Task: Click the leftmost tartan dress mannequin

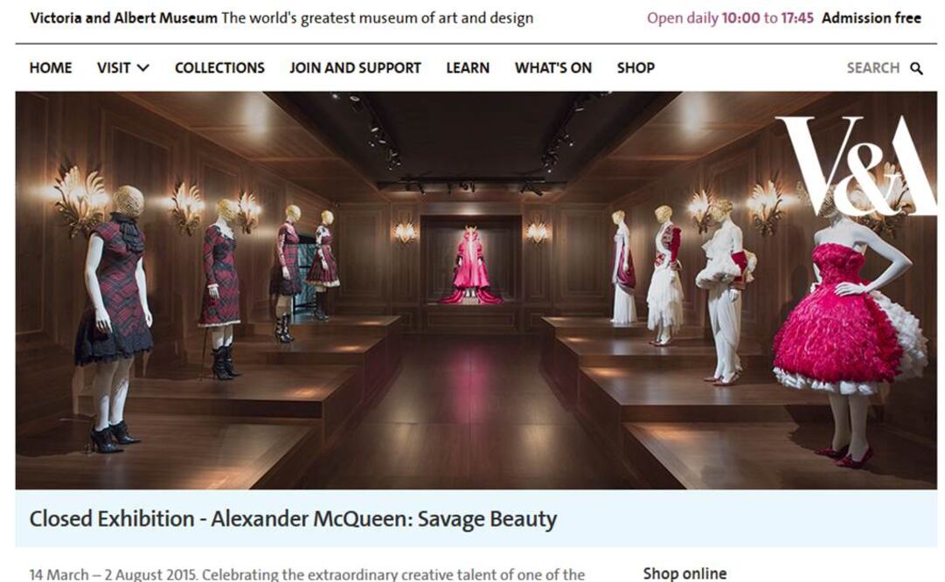Action: pos(115,319)
